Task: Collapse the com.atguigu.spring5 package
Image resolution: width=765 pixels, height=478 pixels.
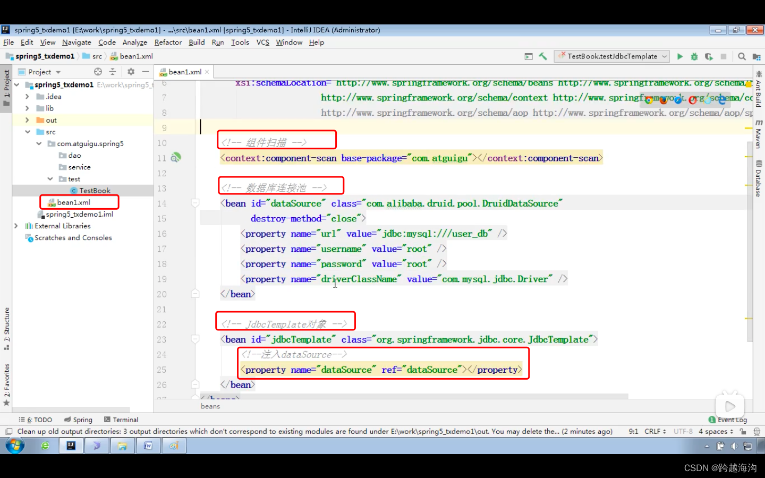Action: 39,143
